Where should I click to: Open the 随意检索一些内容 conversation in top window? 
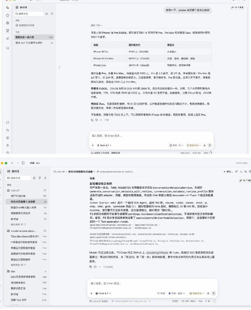[x=34, y=37]
